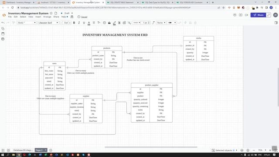The height and width of the screenshot is (157, 279).
Task: Click the shape options square icon
Action: pos(105,23)
